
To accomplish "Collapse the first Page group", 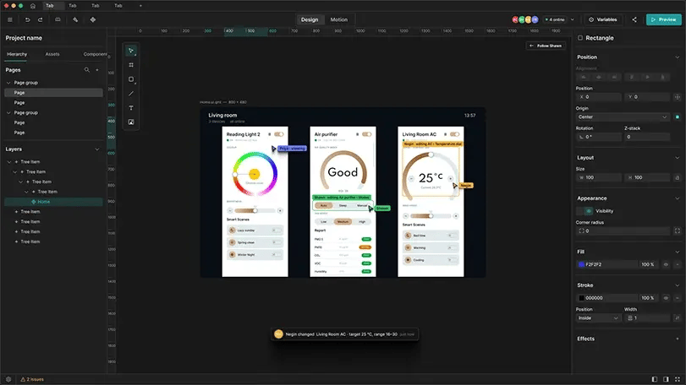I will click(8, 83).
